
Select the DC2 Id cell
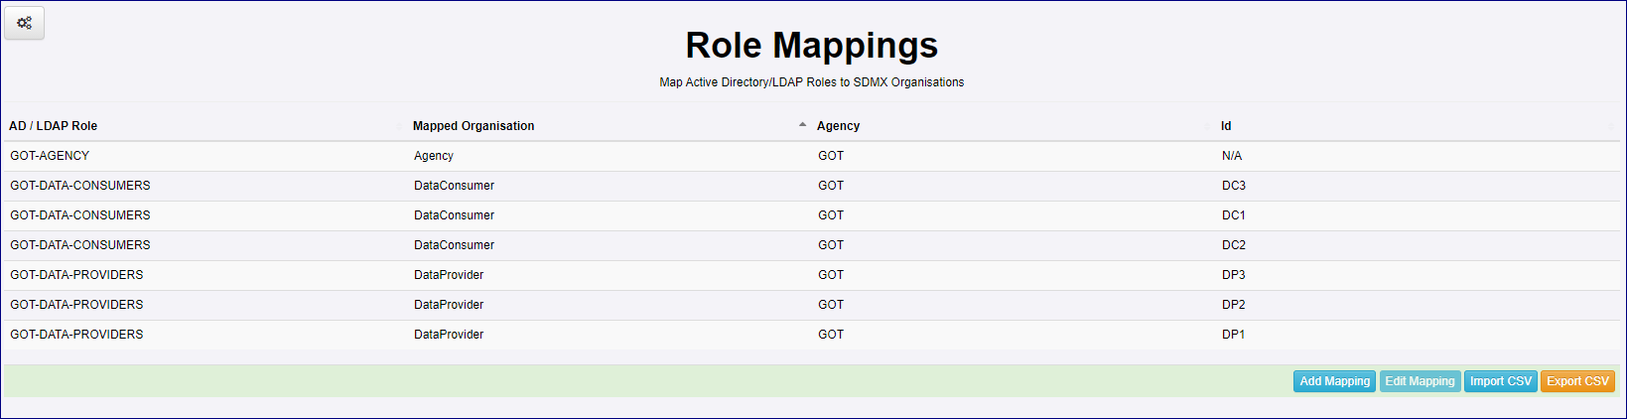point(1233,245)
